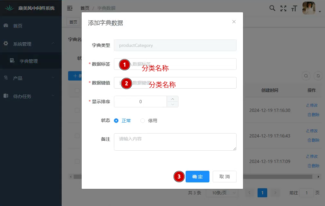Select the 正常 status radio button
The width and height of the screenshot is (325, 206).
tap(117, 121)
